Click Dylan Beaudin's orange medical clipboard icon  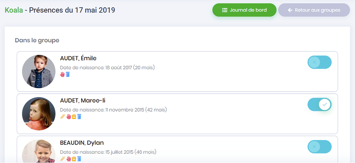[74, 159]
